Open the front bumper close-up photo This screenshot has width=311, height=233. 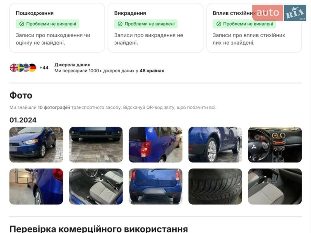[96, 144]
